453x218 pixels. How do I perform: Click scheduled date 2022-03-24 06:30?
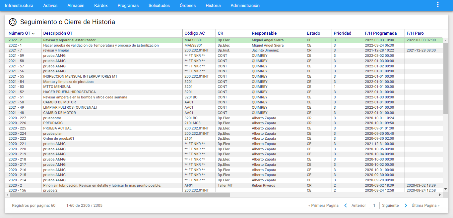[x=379, y=45]
